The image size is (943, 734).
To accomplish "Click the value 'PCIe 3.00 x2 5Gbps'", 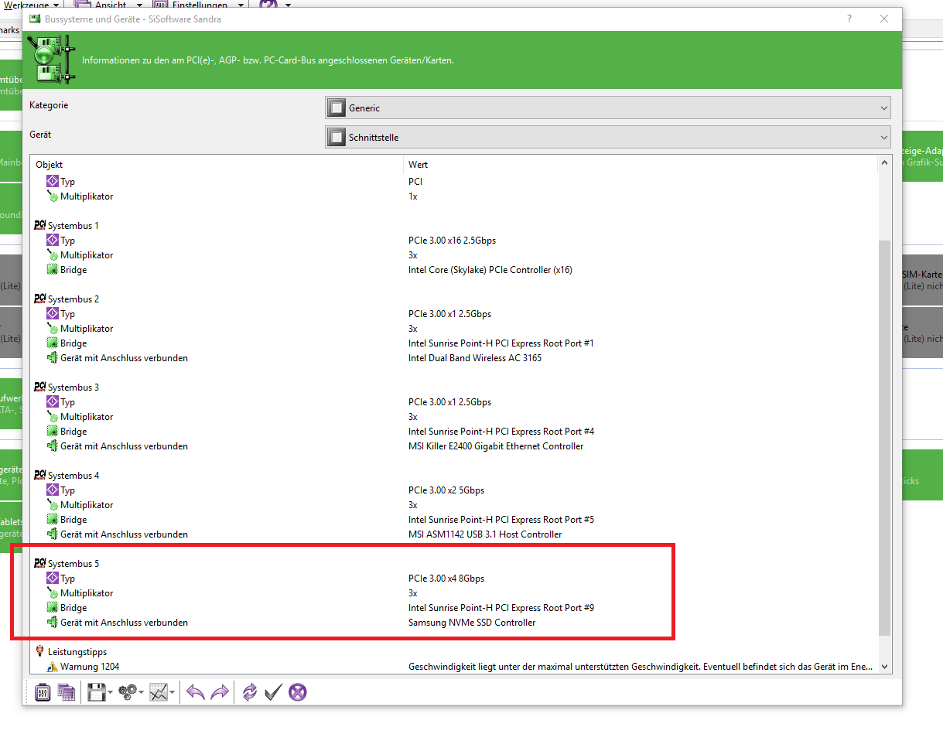I will tap(448, 490).
